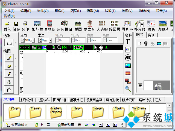Viewport: 175px width, 131px height.
Task: Expand the brush tool dropdown arrow
Action: click(16, 58)
